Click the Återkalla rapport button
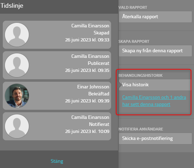The height and width of the screenshot is (168, 194). tap(155, 17)
